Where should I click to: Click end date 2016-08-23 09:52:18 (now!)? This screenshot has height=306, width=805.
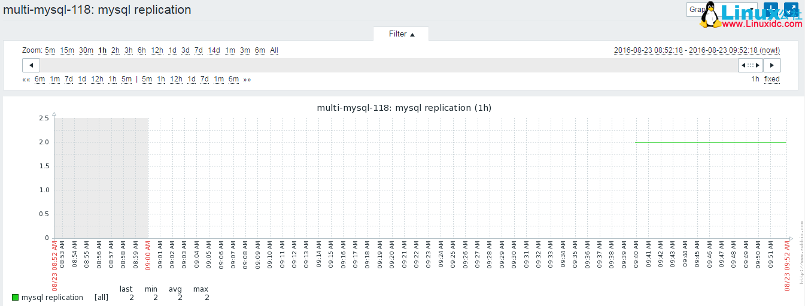point(734,50)
